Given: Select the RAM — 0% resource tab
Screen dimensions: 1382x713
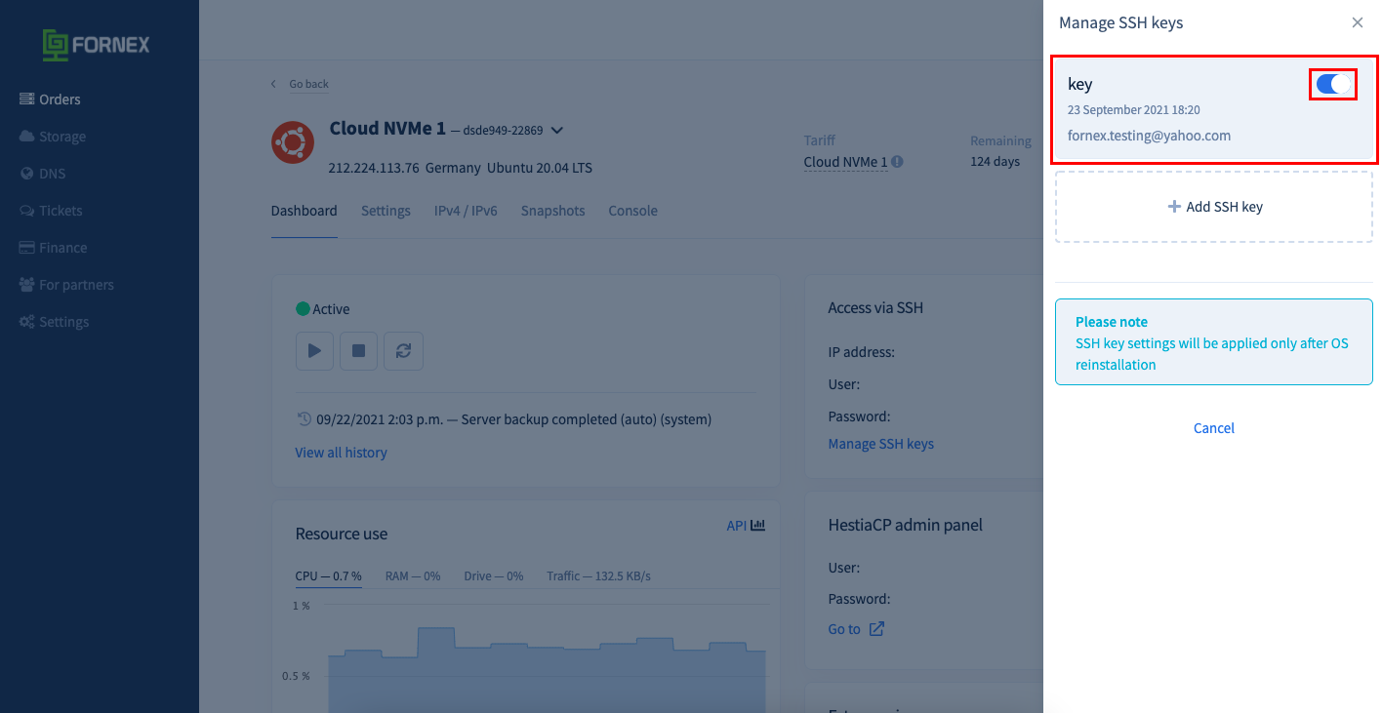Looking at the screenshot, I should click(413, 576).
